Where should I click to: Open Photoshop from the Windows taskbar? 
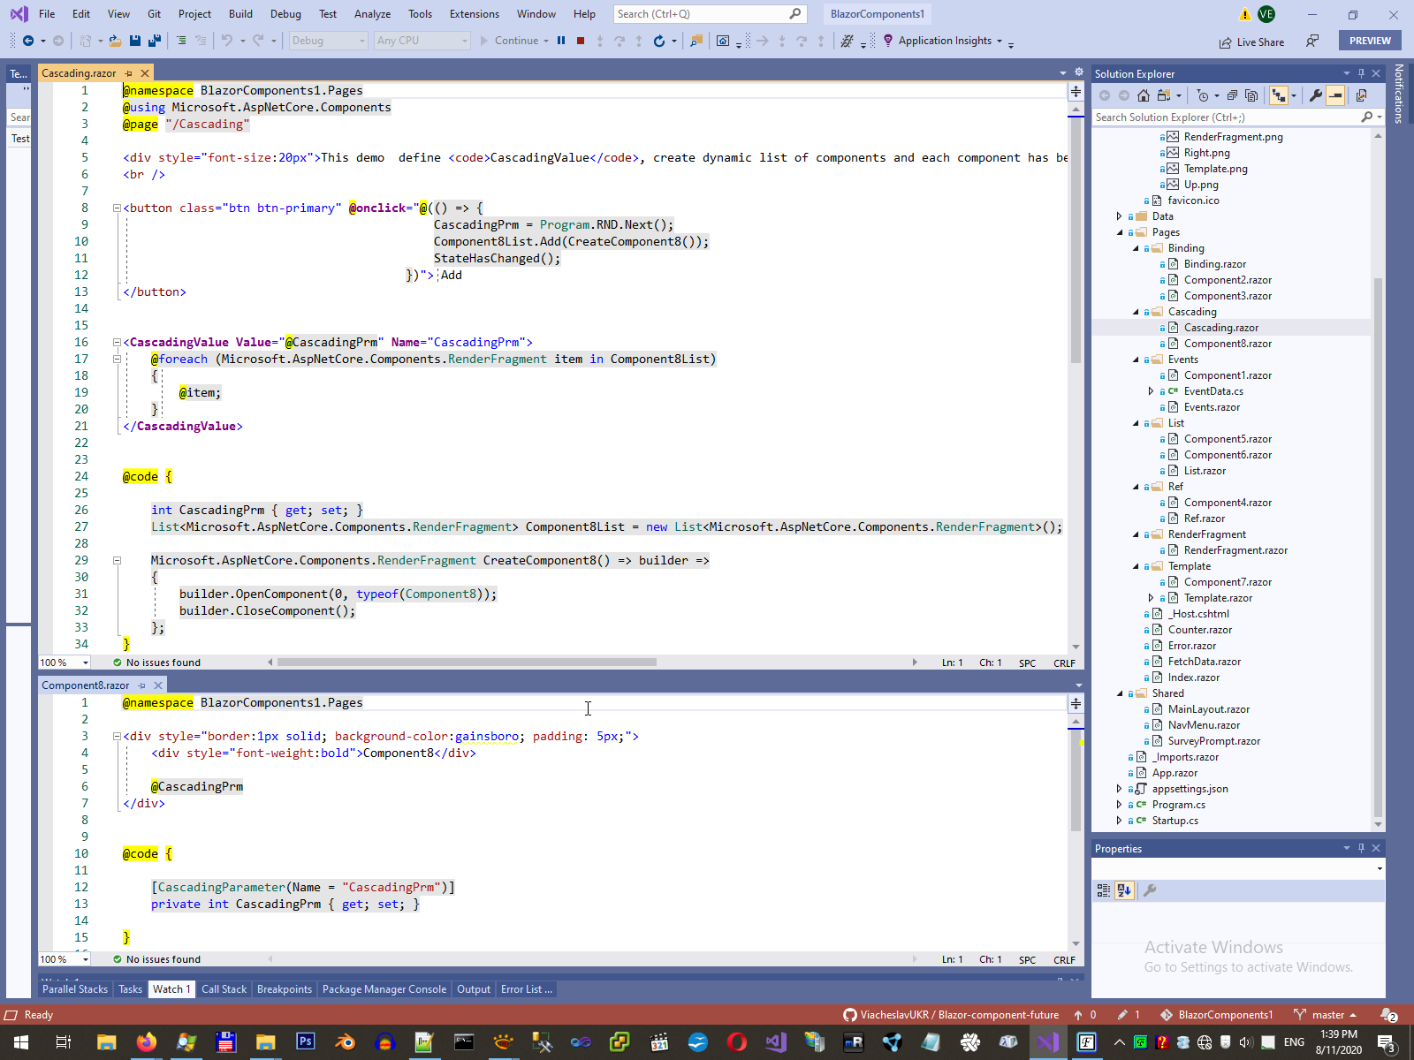pos(305,1042)
